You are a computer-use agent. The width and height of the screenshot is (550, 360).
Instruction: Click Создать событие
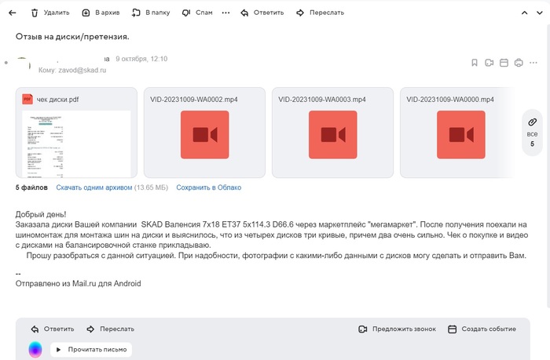point(482,329)
